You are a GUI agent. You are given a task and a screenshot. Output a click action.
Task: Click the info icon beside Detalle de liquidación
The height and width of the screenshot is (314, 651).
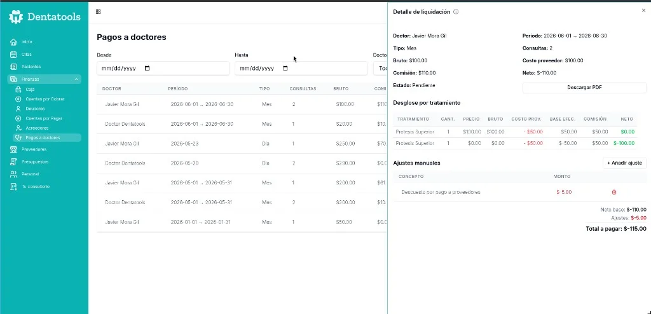(456, 12)
